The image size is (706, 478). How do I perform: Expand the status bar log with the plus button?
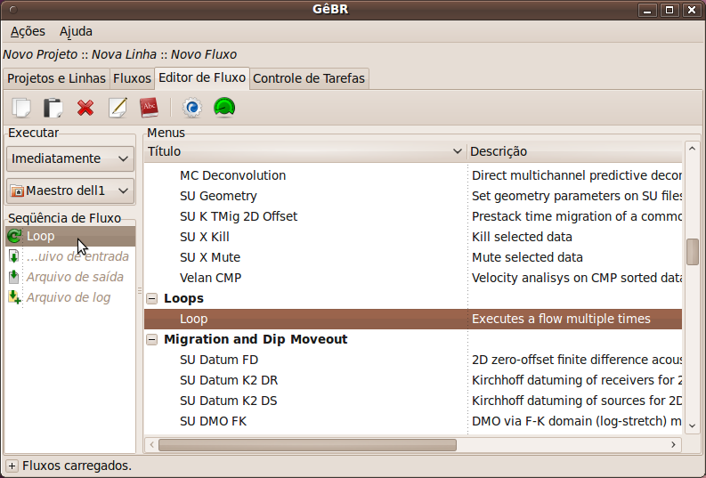(x=12, y=466)
